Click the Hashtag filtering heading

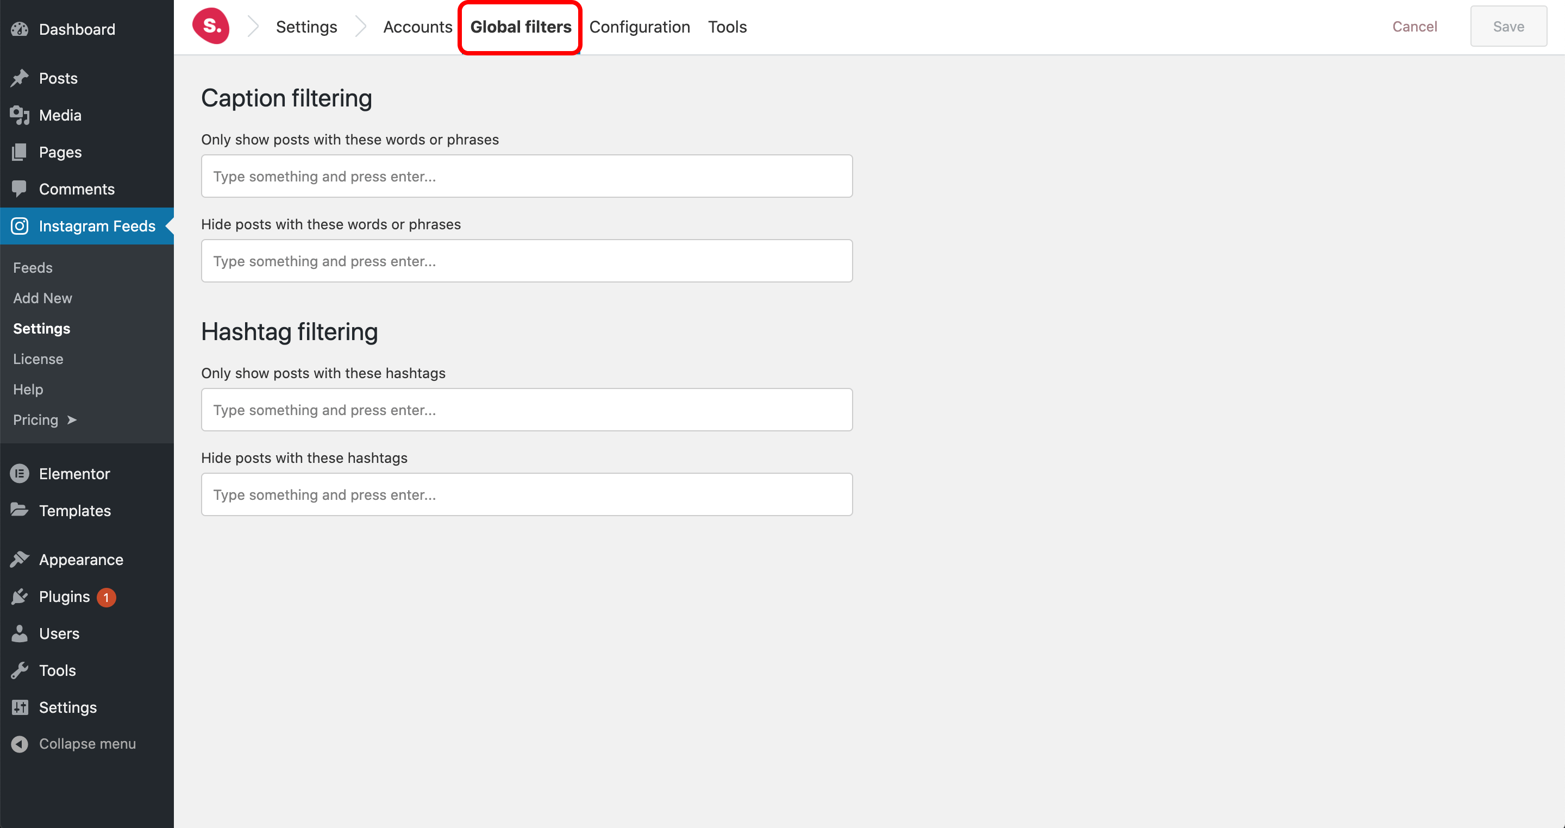(289, 331)
